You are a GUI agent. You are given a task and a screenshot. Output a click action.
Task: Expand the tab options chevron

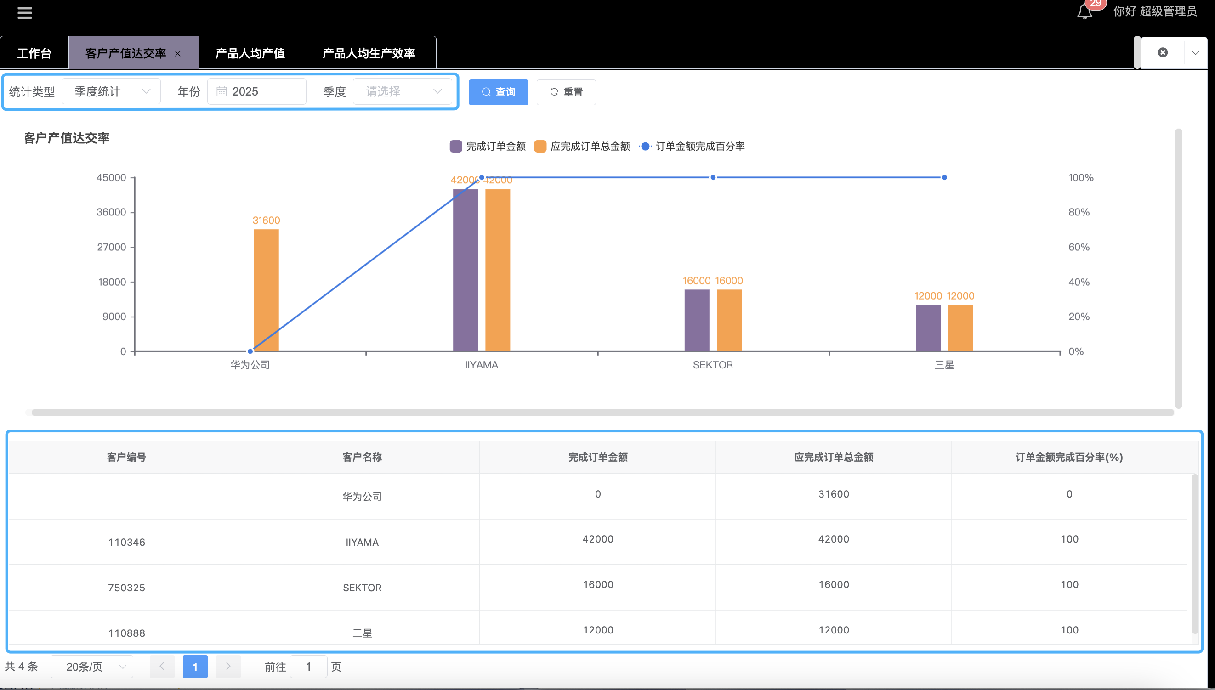(1195, 53)
